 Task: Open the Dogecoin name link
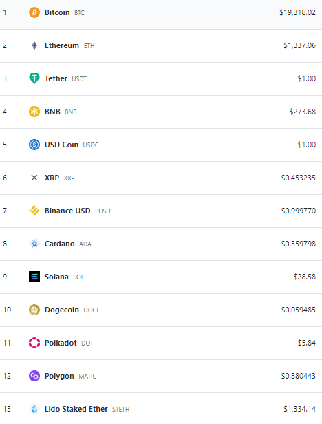point(62,310)
